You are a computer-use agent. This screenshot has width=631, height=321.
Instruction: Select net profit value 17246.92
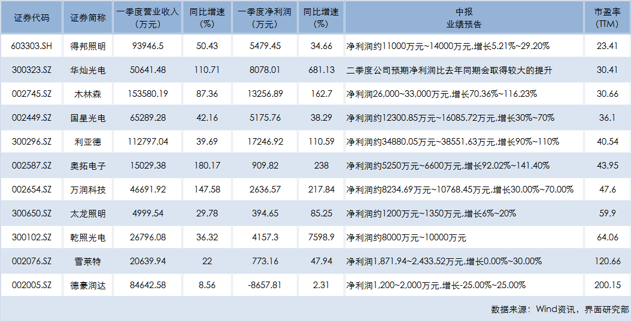(265, 142)
